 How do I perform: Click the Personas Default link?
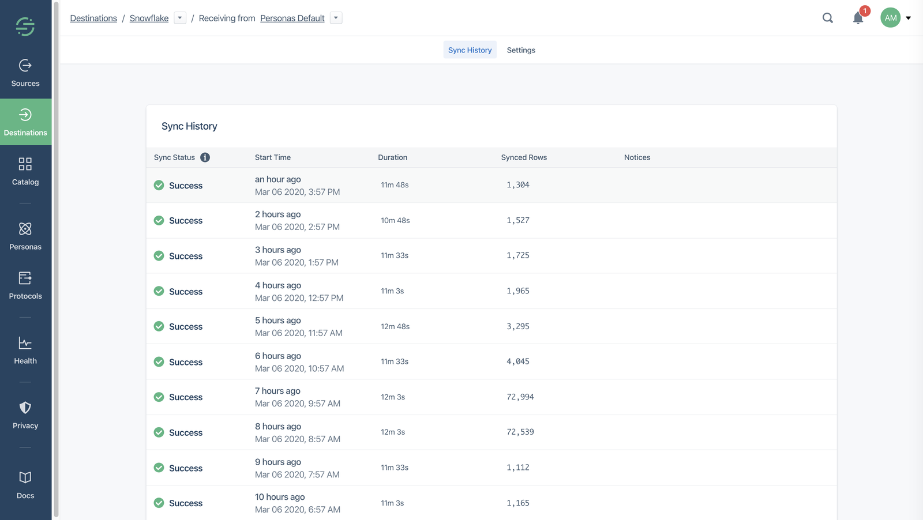(x=292, y=18)
